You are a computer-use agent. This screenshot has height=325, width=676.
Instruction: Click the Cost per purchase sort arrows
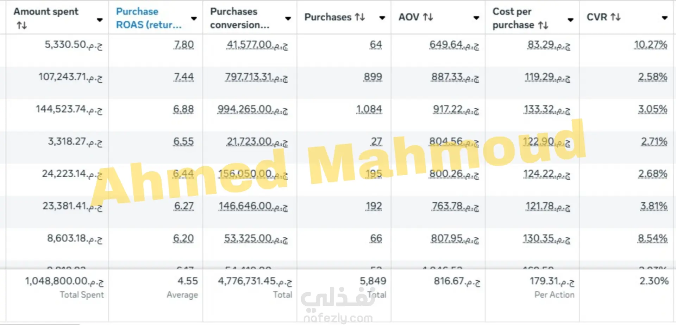pos(543,25)
